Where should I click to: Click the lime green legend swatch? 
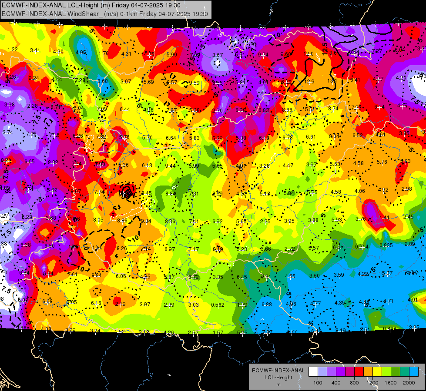(386, 372)
